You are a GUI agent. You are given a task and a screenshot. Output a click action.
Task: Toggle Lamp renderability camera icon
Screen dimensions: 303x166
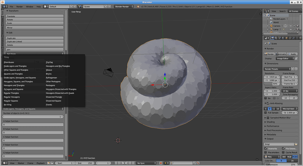coord(298,29)
